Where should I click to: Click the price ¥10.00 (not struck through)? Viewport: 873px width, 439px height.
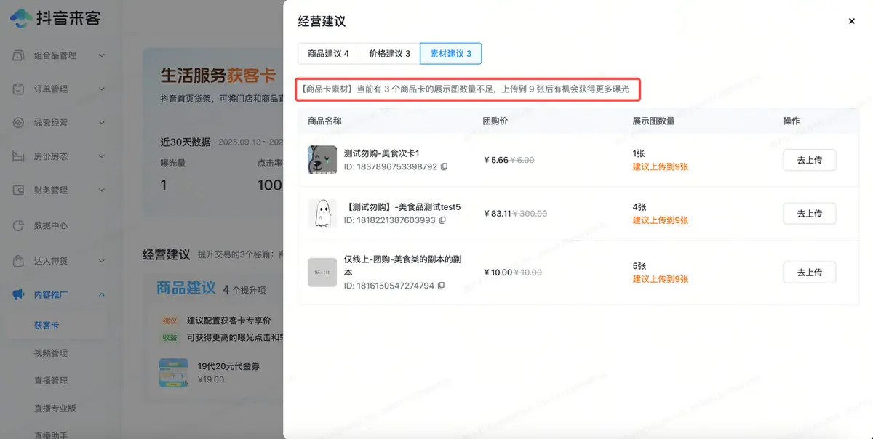(498, 273)
